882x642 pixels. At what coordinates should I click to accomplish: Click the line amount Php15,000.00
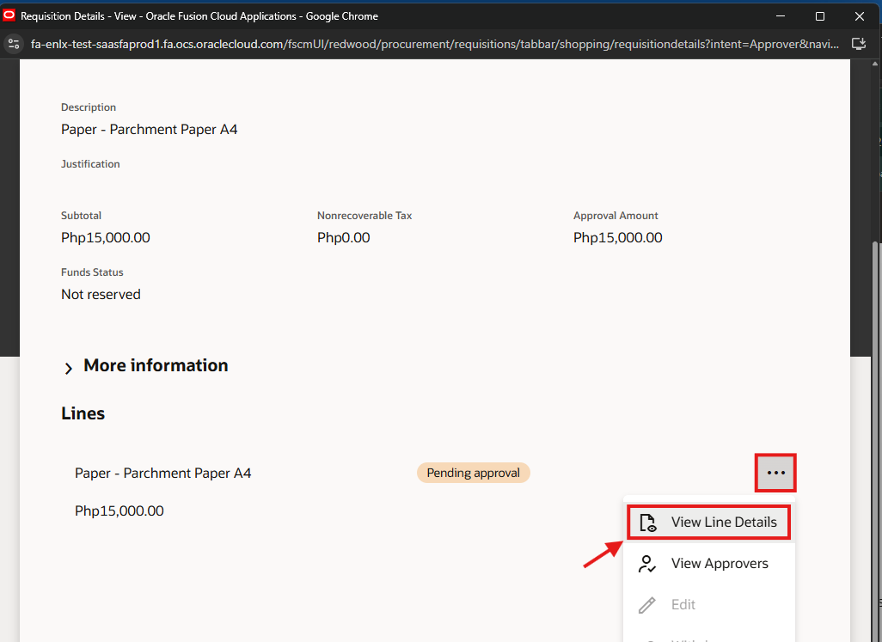[119, 511]
